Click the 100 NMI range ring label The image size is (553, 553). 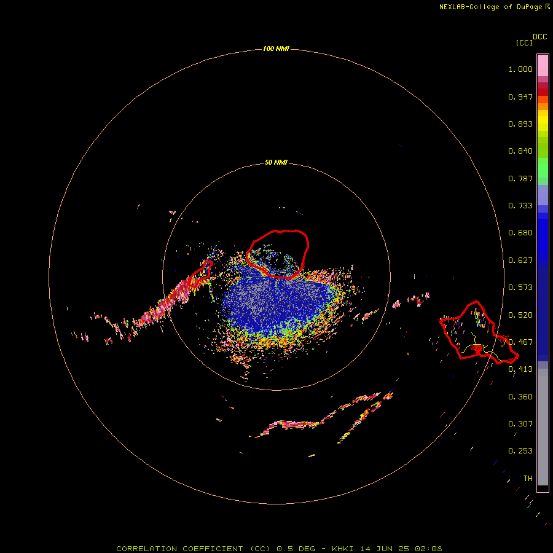coord(276,49)
